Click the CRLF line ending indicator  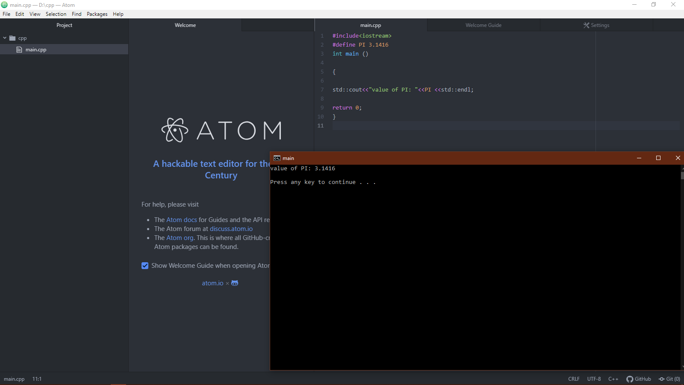click(x=574, y=379)
